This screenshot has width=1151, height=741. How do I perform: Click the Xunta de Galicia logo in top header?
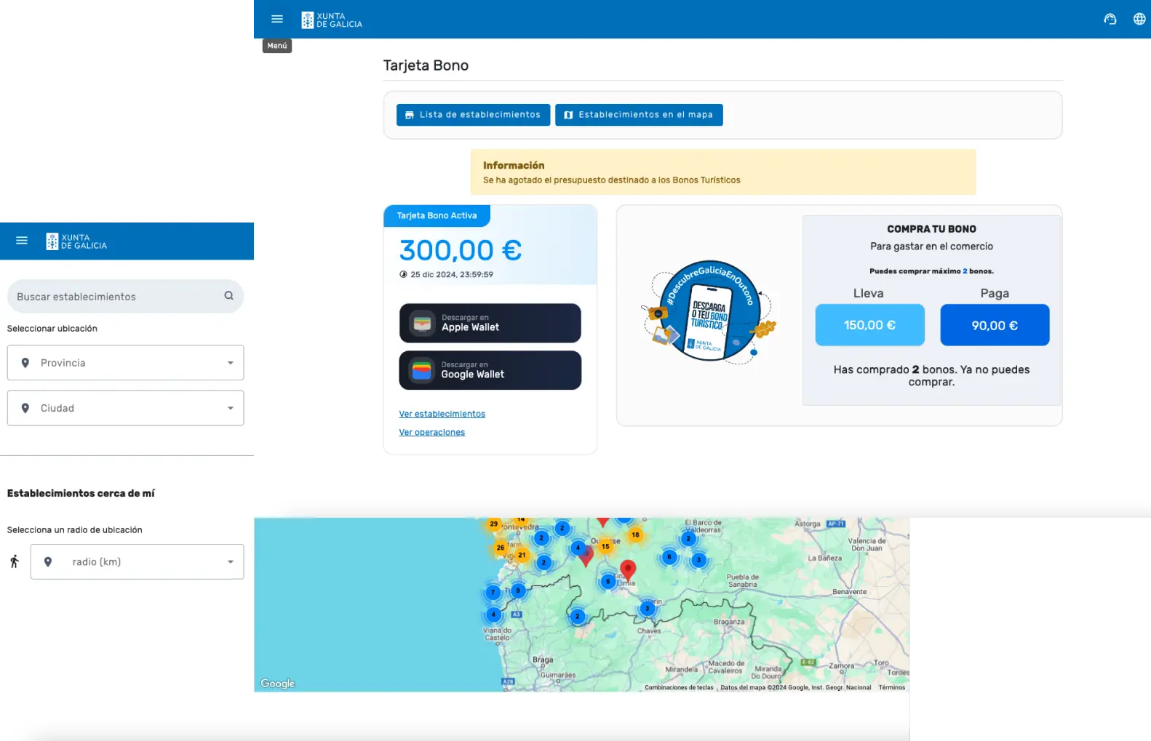click(332, 20)
